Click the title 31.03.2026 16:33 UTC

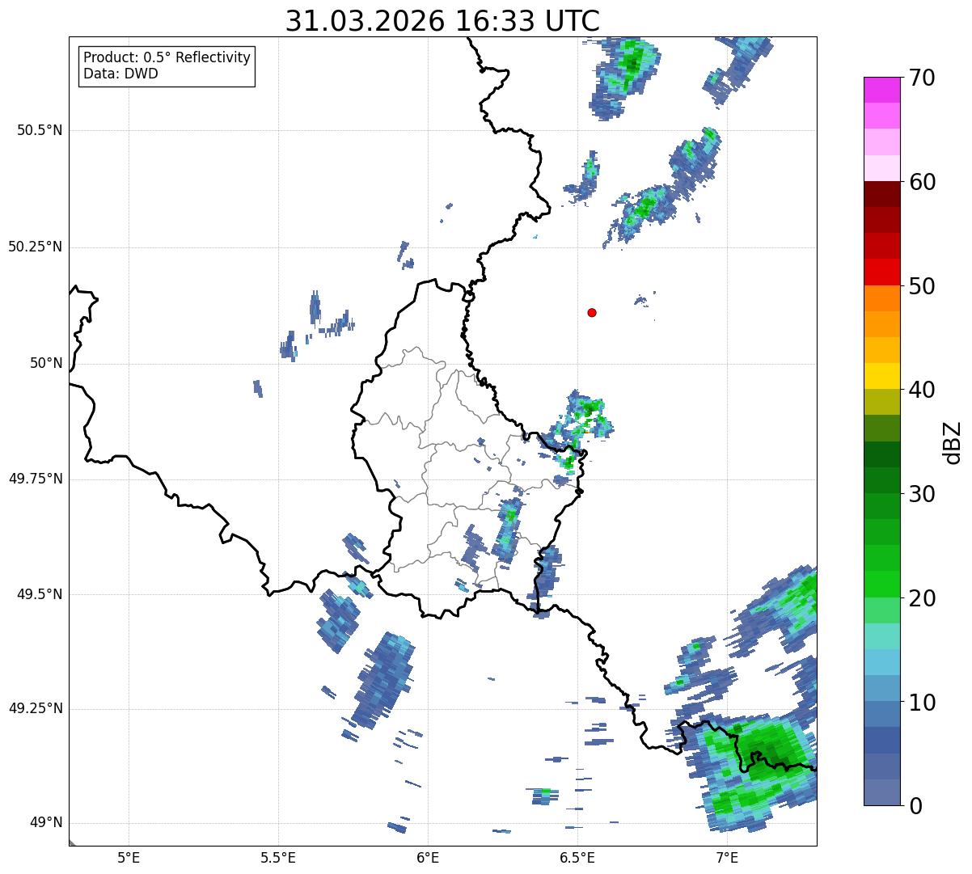[x=442, y=21]
